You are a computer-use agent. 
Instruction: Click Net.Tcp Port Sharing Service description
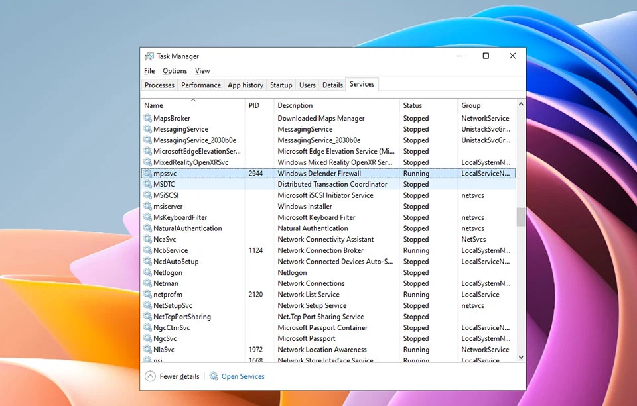320,317
